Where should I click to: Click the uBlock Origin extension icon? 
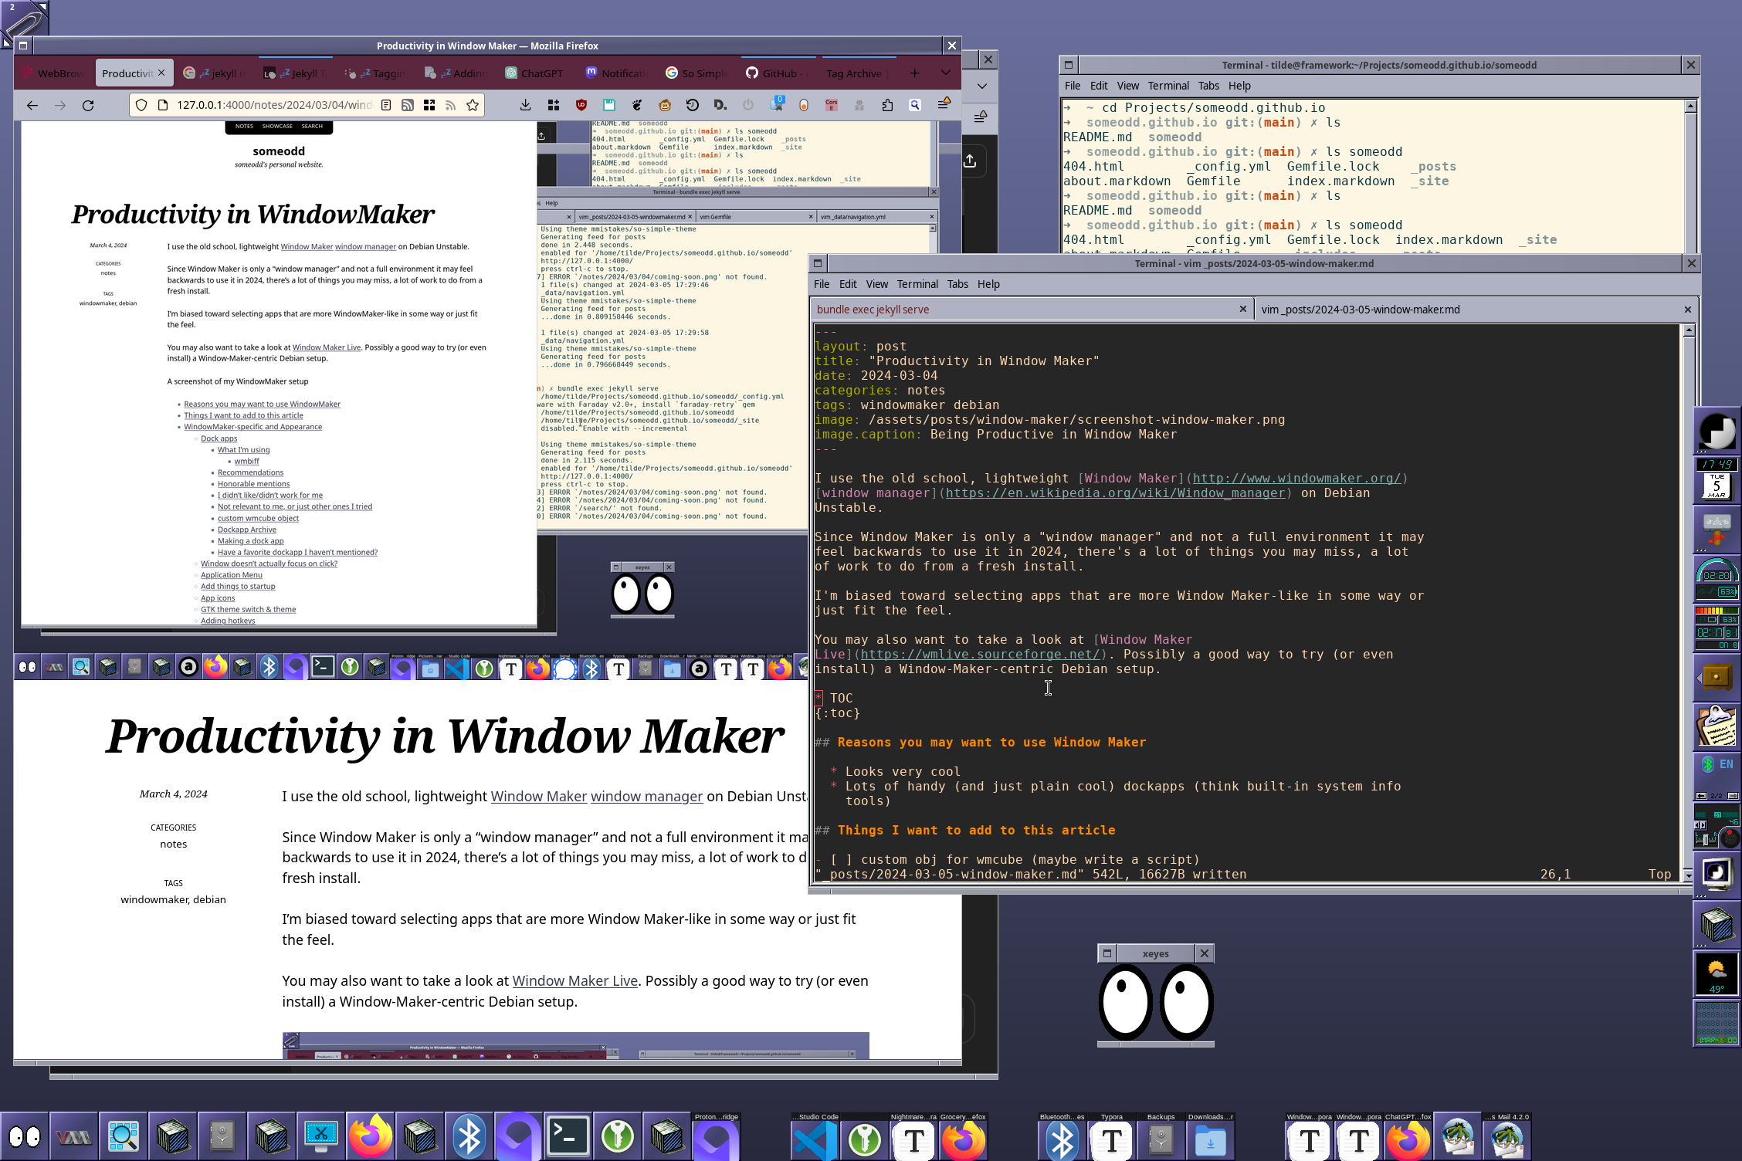tap(581, 105)
